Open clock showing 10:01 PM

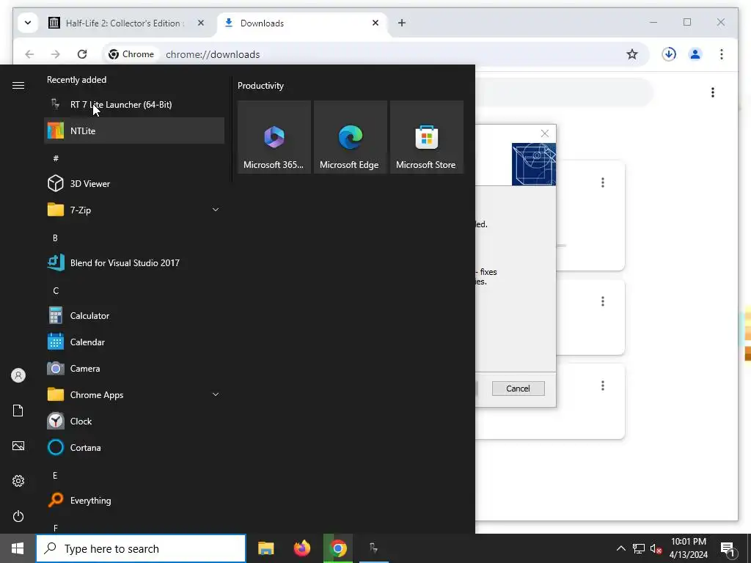pyautogui.click(x=688, y=548)
